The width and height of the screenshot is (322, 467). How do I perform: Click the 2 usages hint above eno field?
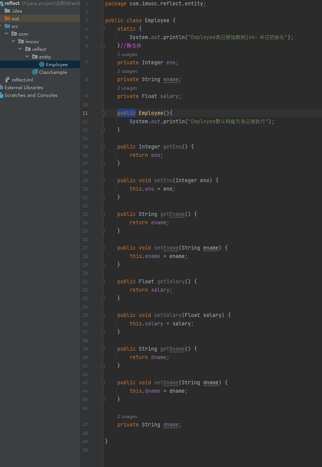point(127,54)
